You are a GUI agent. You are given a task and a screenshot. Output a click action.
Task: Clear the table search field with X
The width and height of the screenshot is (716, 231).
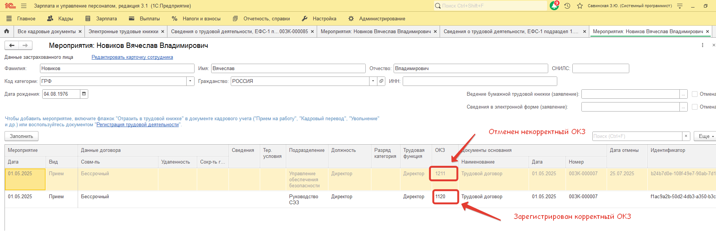pos(686,136)
